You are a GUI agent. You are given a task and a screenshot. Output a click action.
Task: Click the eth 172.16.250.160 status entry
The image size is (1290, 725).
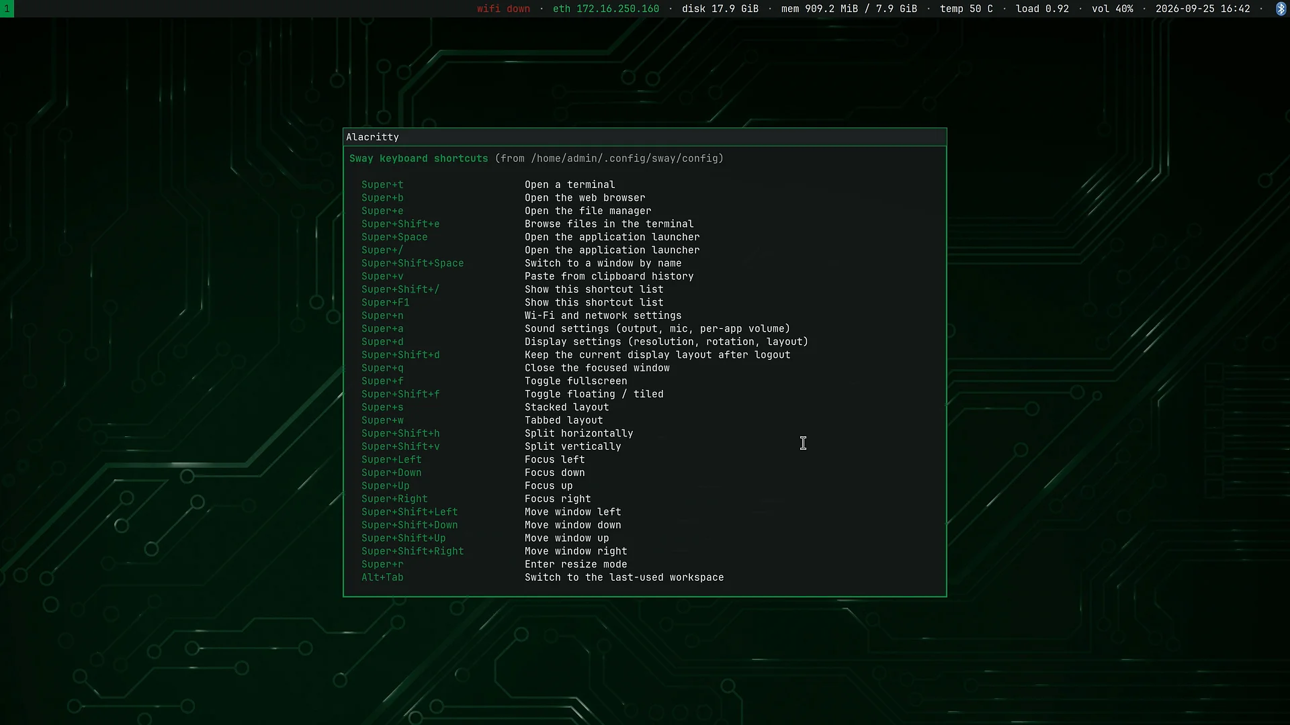606,9
